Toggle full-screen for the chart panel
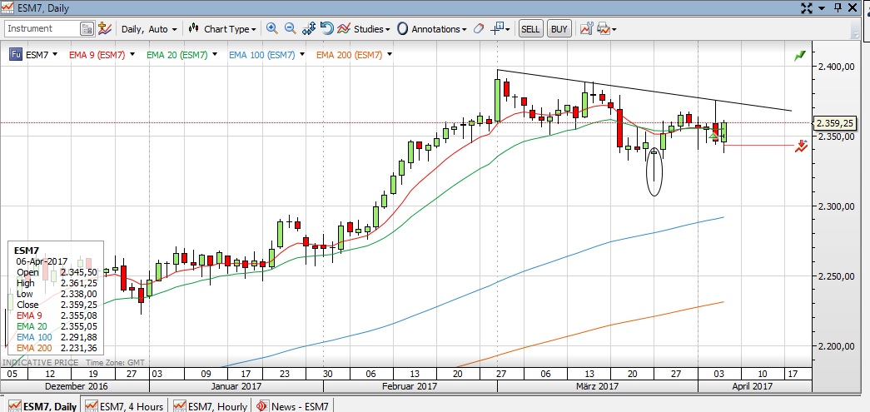 coord(807,7)
